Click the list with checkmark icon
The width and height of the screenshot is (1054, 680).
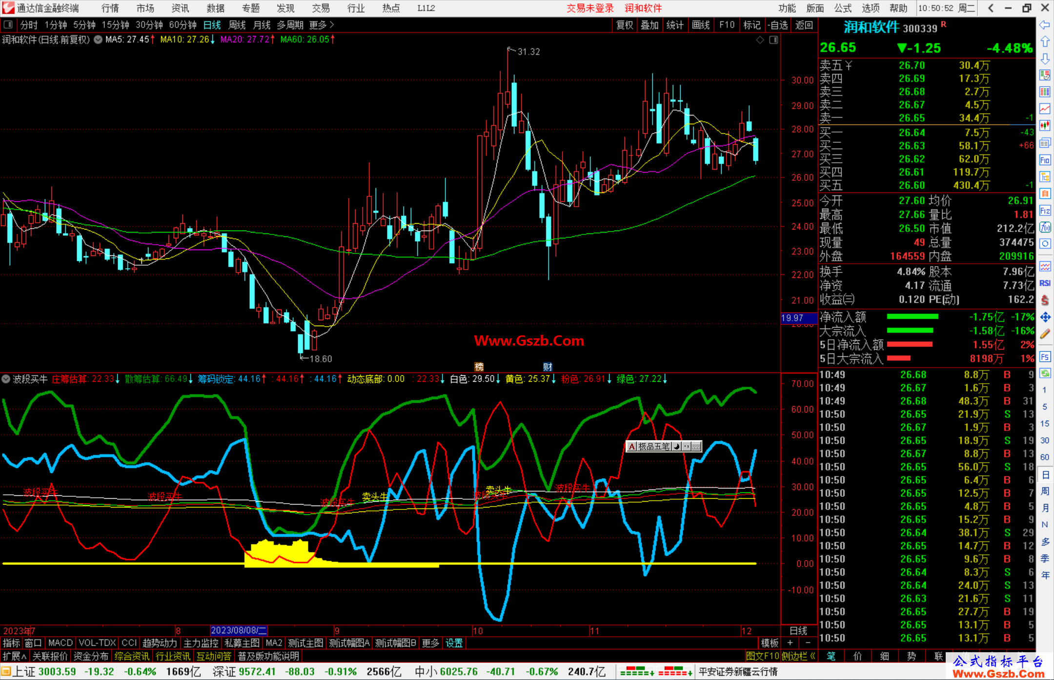[x=1045, y=75]
